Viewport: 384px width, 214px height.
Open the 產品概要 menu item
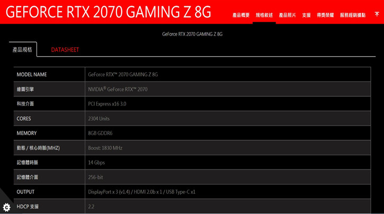pos(241,15)
